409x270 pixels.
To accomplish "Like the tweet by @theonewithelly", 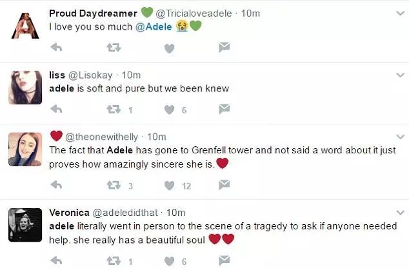I will [170, 186].
